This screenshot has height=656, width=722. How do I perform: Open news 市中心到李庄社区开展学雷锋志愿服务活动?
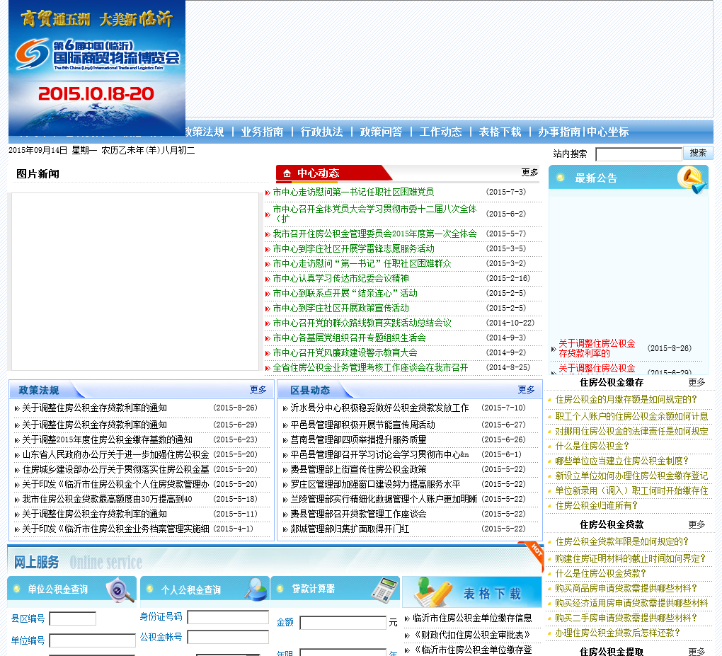pos(353,248)
